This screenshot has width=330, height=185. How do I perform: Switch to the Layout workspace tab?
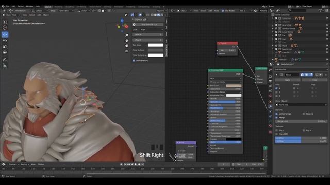48,7
